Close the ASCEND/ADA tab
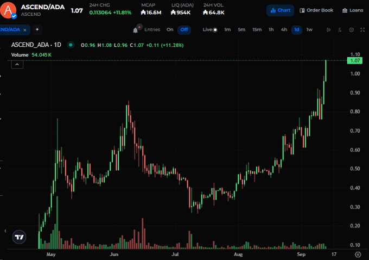 [25, 30]
